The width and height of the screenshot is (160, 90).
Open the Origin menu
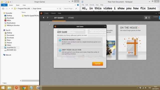[46, 13]
